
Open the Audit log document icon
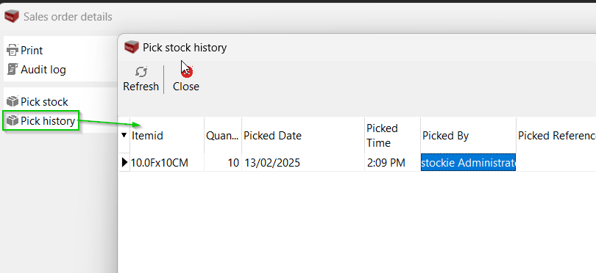[13, 69]
